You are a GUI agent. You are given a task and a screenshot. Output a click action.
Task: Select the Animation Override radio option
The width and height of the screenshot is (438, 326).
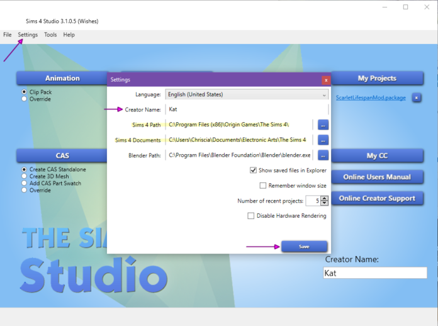tap(25, 99)
